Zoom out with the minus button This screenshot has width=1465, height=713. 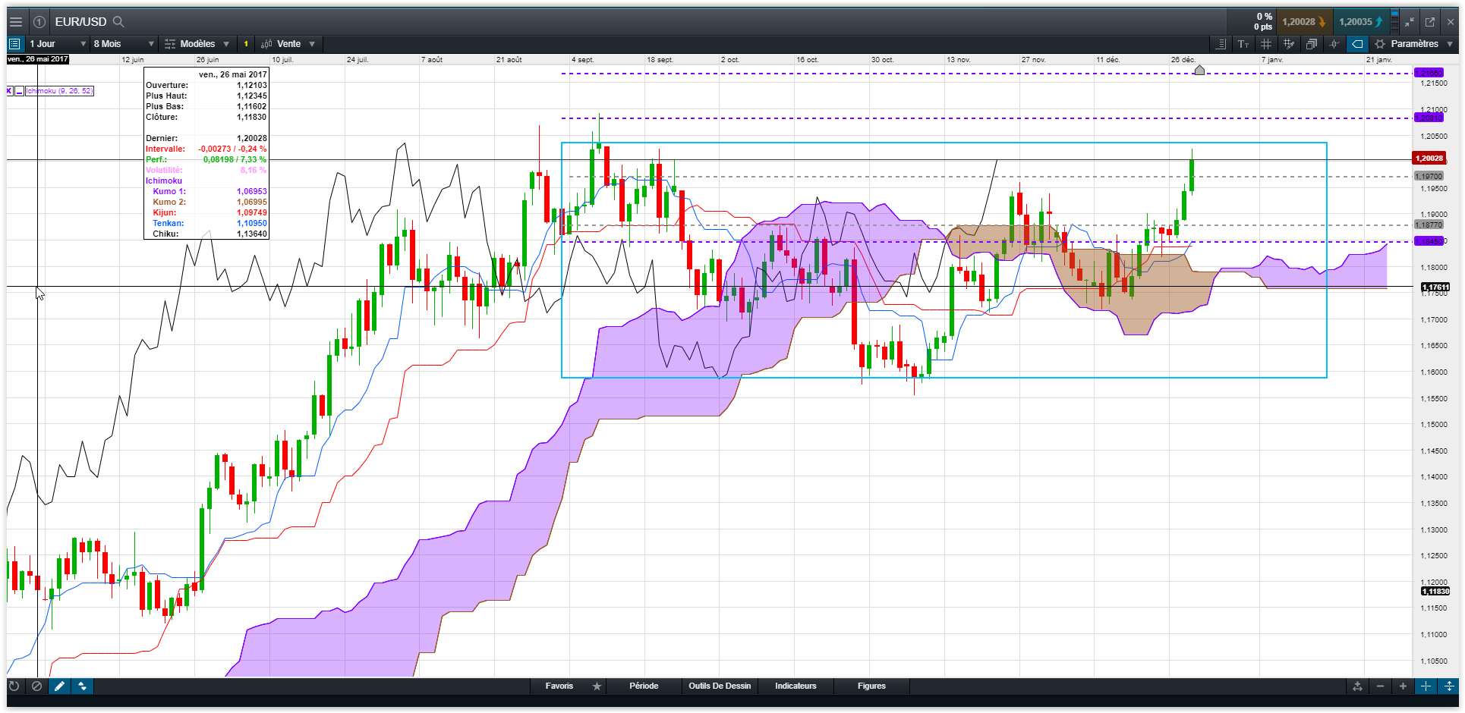pyautogui.click(x=1380, y=686)
